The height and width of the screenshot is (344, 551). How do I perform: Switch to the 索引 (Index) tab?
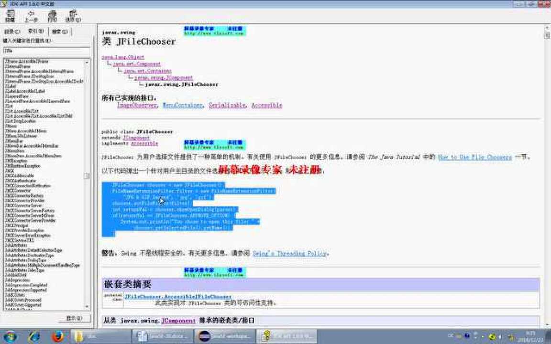click(x=35, y=31)
